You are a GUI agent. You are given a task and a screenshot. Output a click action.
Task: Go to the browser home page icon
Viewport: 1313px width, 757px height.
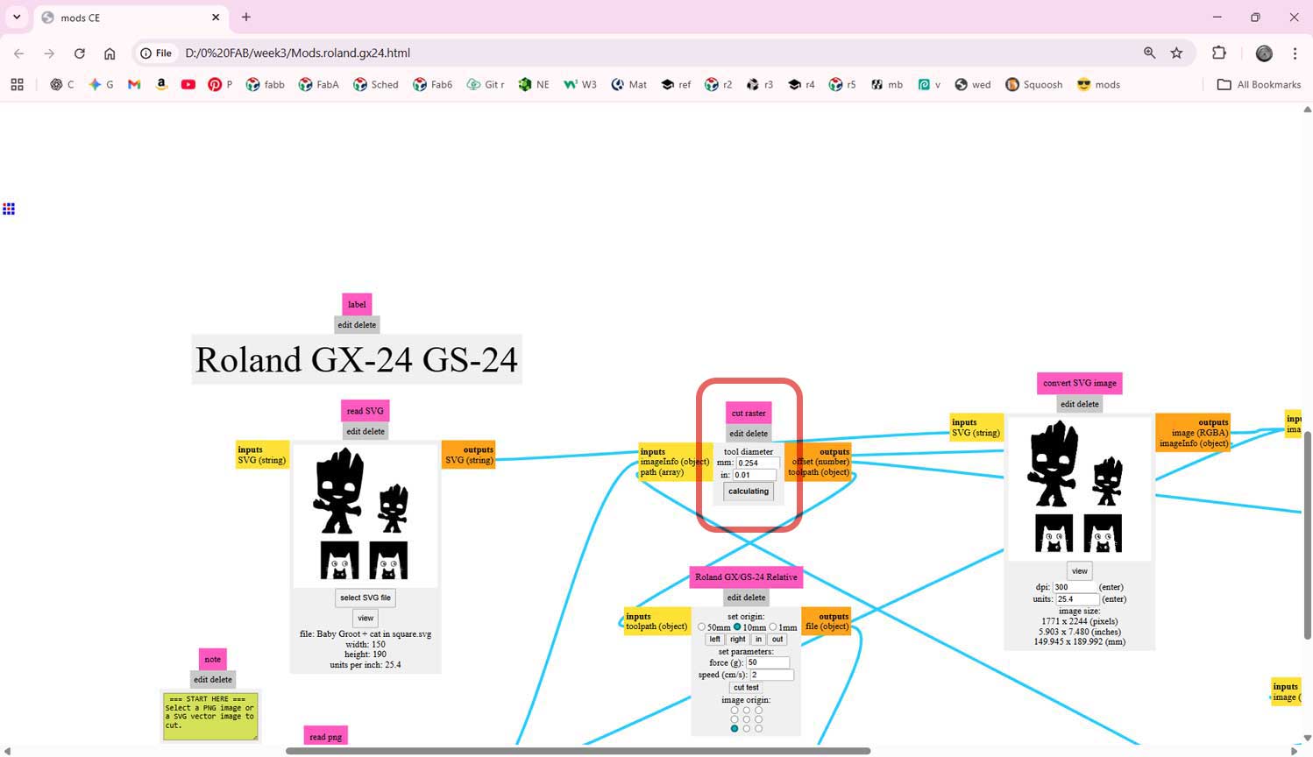tap(110, 53)
